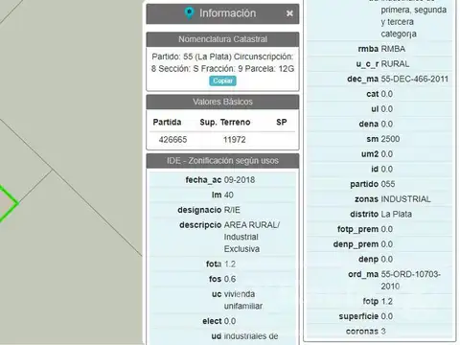Click the green highlighted parcel on map
The width and height of the screenshot is (460, 345).
click(x=7, y=203)
